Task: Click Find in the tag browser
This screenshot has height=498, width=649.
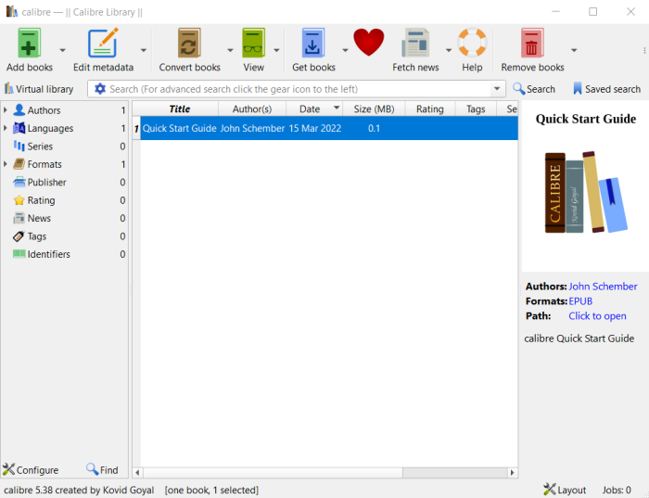Action: (102, 470)
